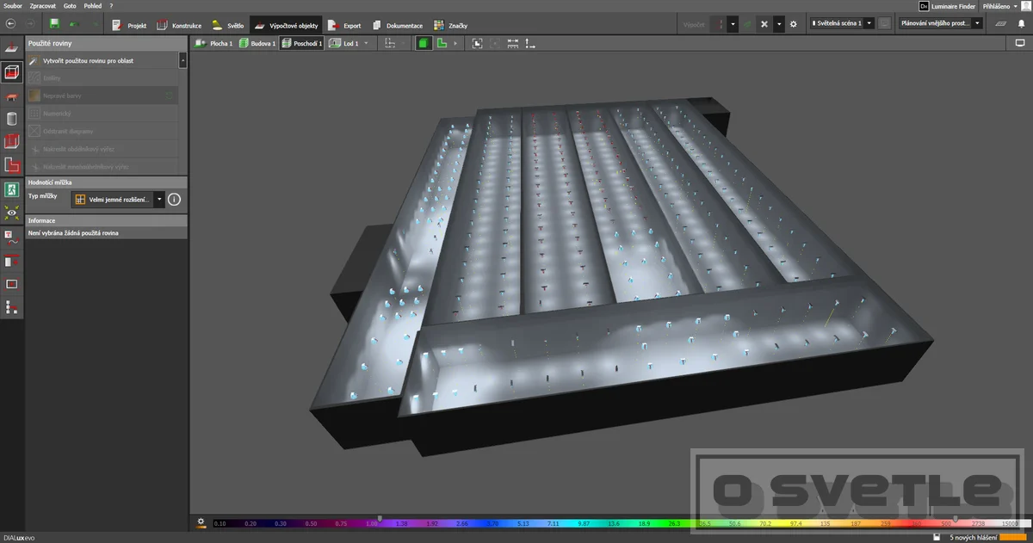Toggle the green floor plan view button

coord(442,43)
